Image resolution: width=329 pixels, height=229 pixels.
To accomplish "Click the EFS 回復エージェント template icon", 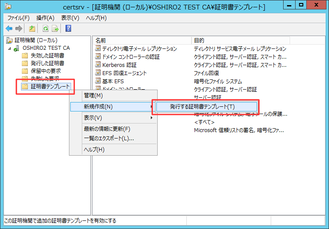I will pos(98,73).
